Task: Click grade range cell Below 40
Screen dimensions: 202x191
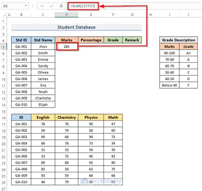Action: [170, 85]
